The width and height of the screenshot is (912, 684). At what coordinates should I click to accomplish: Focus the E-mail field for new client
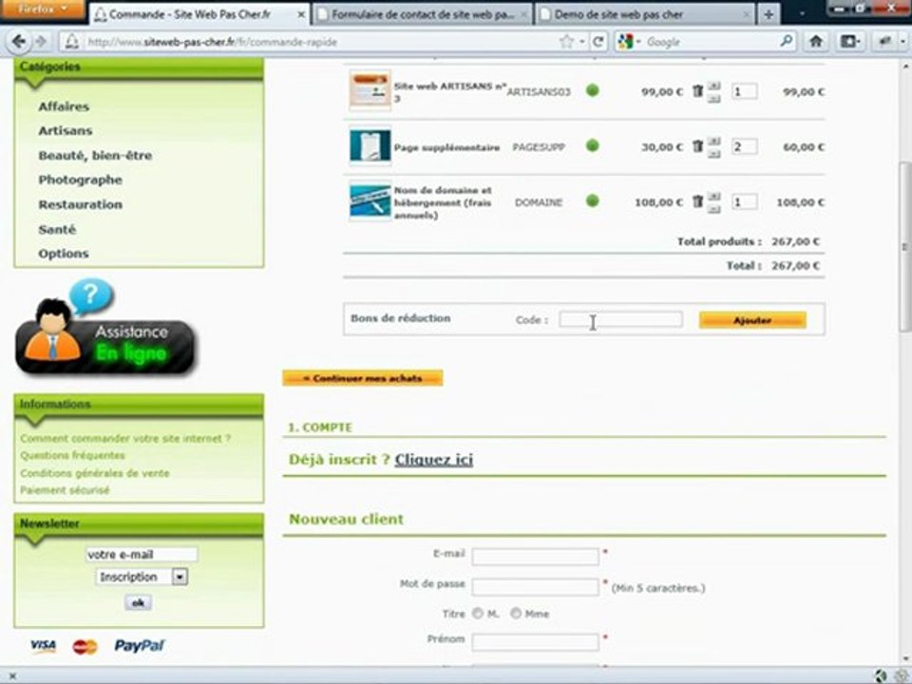pos(535,556)
